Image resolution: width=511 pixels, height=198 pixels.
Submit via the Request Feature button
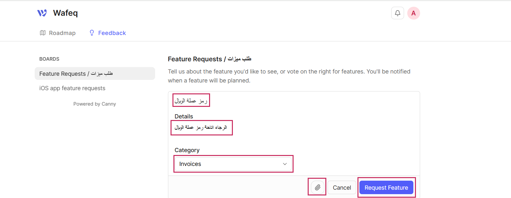click(386, 187)
